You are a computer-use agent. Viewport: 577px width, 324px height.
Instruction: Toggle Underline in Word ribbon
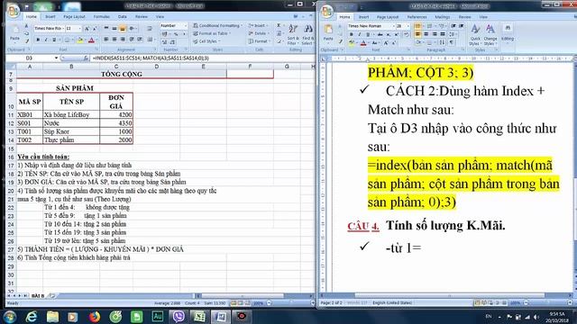point(368,34)
